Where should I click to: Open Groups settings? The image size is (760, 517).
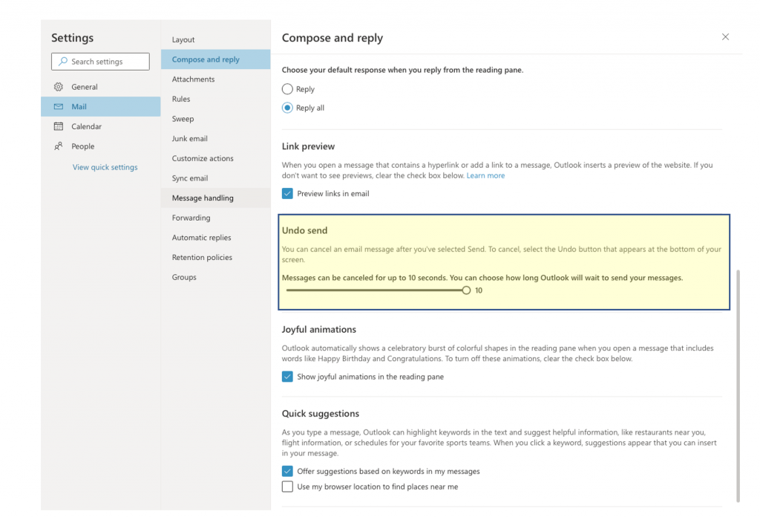coord(216,277)
